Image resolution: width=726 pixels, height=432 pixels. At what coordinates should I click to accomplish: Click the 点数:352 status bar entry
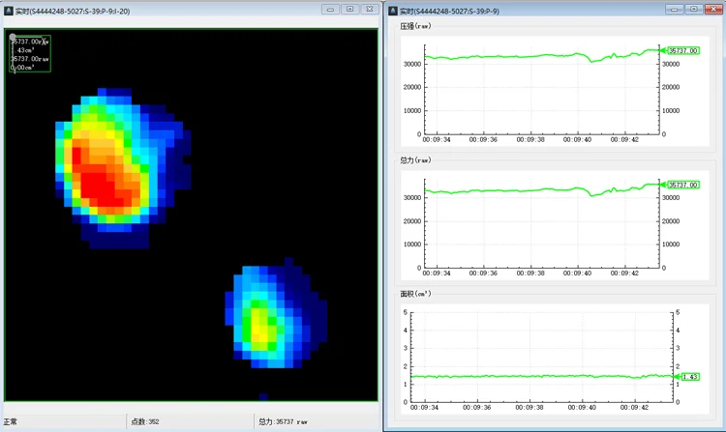tap(145, 421)
